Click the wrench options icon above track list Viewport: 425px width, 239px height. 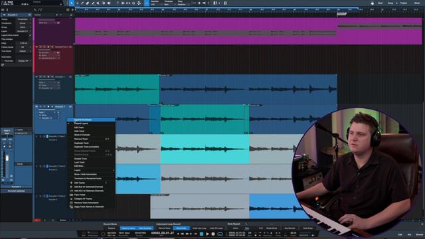point(35,10)
